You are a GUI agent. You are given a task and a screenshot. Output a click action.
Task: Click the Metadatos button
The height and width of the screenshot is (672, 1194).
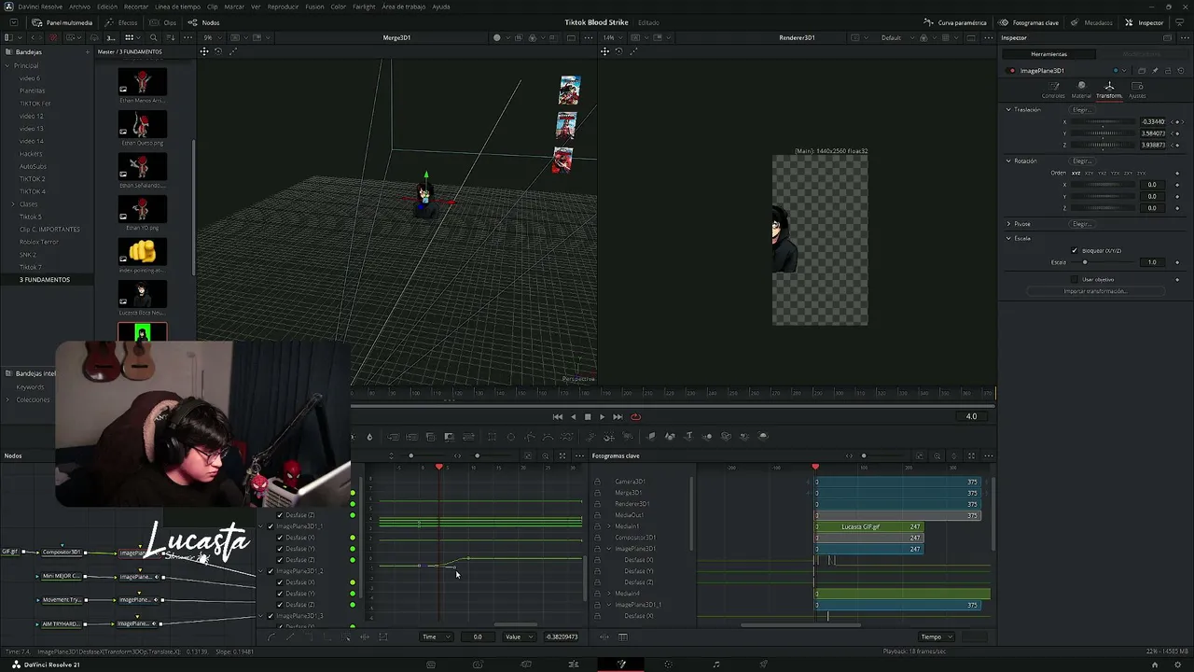pos(1092,22)
